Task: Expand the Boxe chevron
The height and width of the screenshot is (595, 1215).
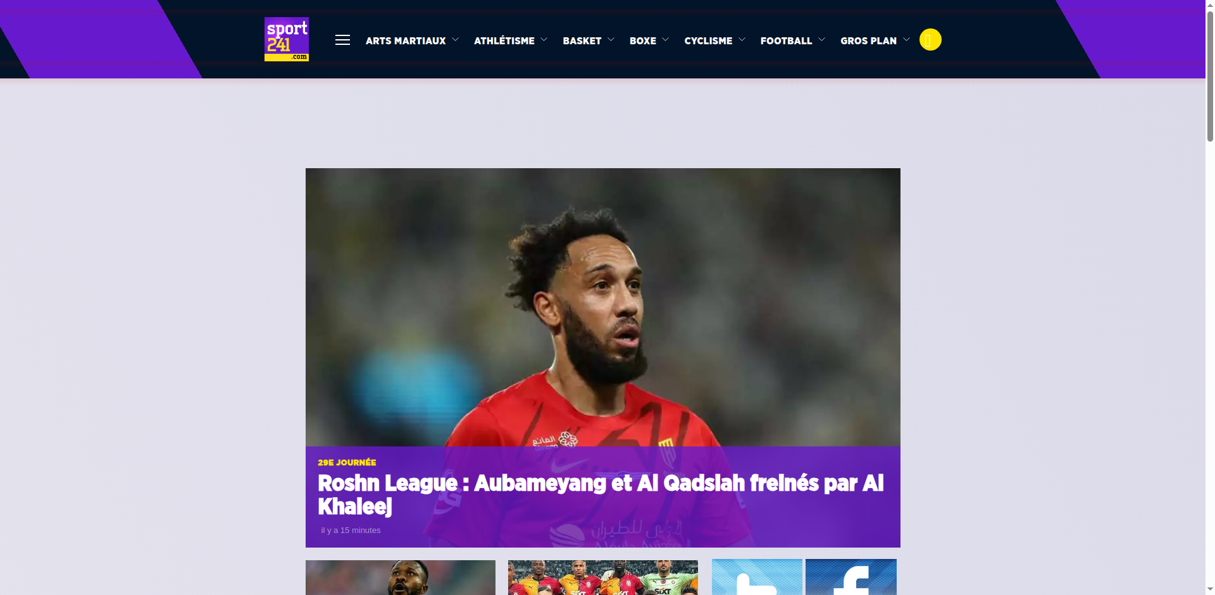Action: pyautogui.click(x=665, y=39)
